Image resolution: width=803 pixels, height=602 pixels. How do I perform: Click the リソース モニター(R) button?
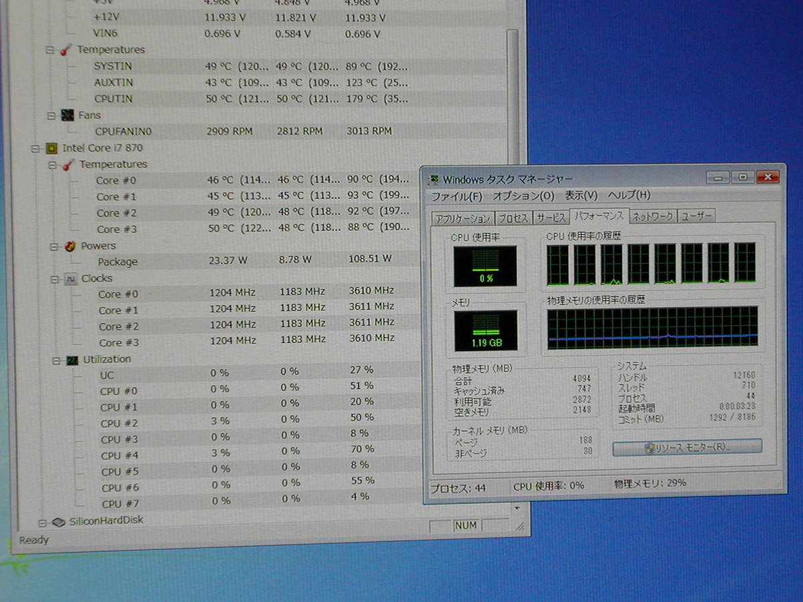click(x=687, y=447)
